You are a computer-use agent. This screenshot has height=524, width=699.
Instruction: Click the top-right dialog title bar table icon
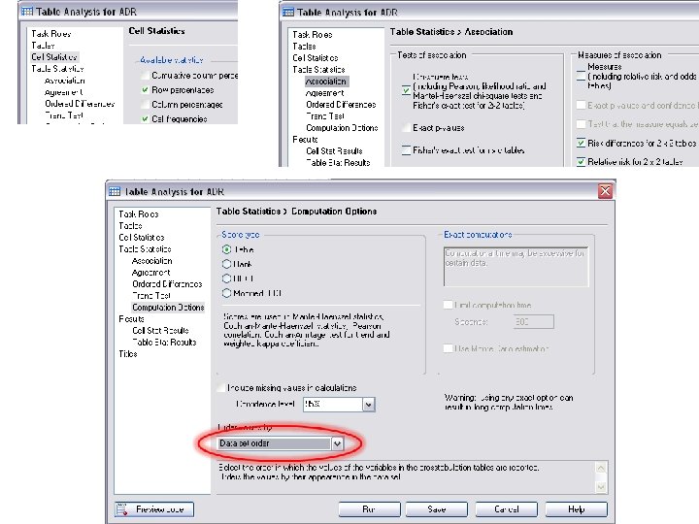tap(288, 12)
